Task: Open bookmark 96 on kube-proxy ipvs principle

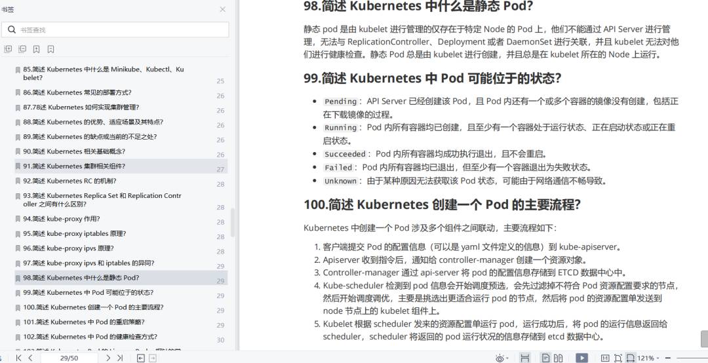Action: (121, 248)
